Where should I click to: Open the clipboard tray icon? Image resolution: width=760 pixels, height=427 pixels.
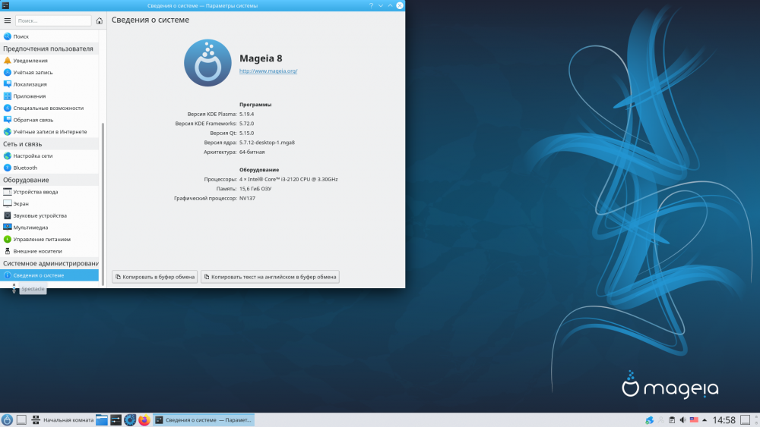(672, 419)
